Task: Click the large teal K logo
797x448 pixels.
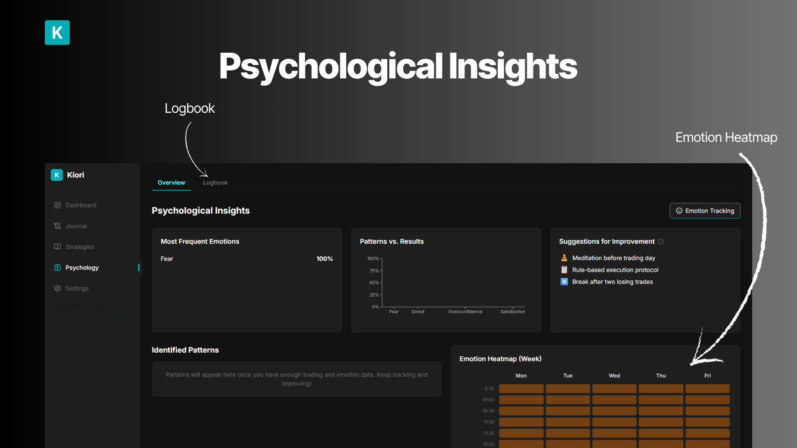Action: pyautogui.click(x=57, y=32)
